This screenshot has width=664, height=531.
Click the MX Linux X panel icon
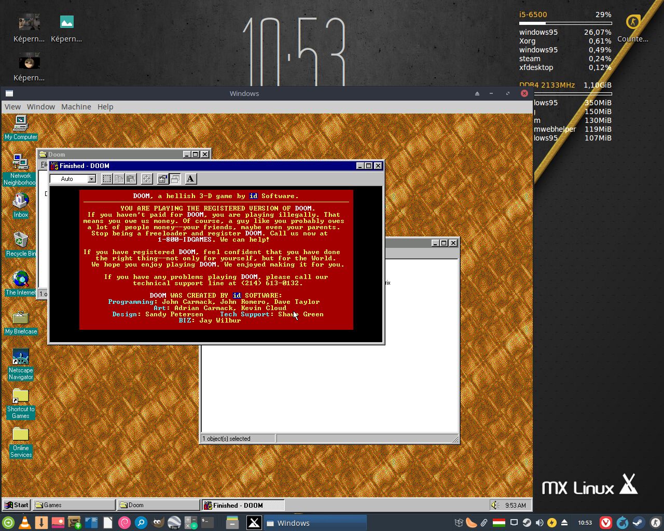[254, 523]
